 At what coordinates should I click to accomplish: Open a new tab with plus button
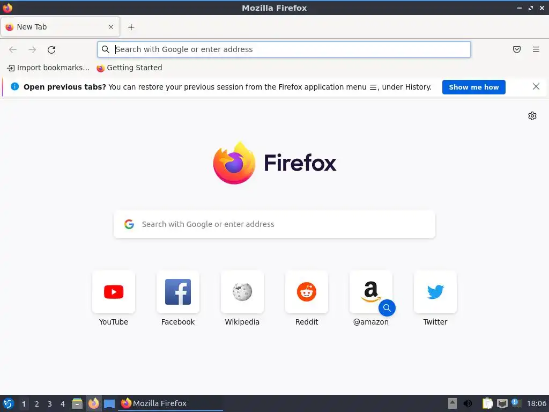point(131,27)
